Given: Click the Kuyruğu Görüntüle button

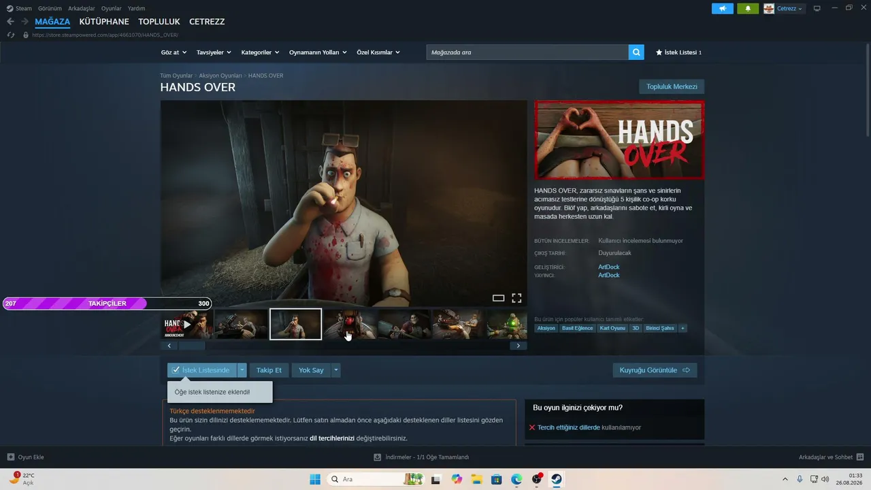Looking at the screenshot, I should pyautogui.click(x=655, y=370).
